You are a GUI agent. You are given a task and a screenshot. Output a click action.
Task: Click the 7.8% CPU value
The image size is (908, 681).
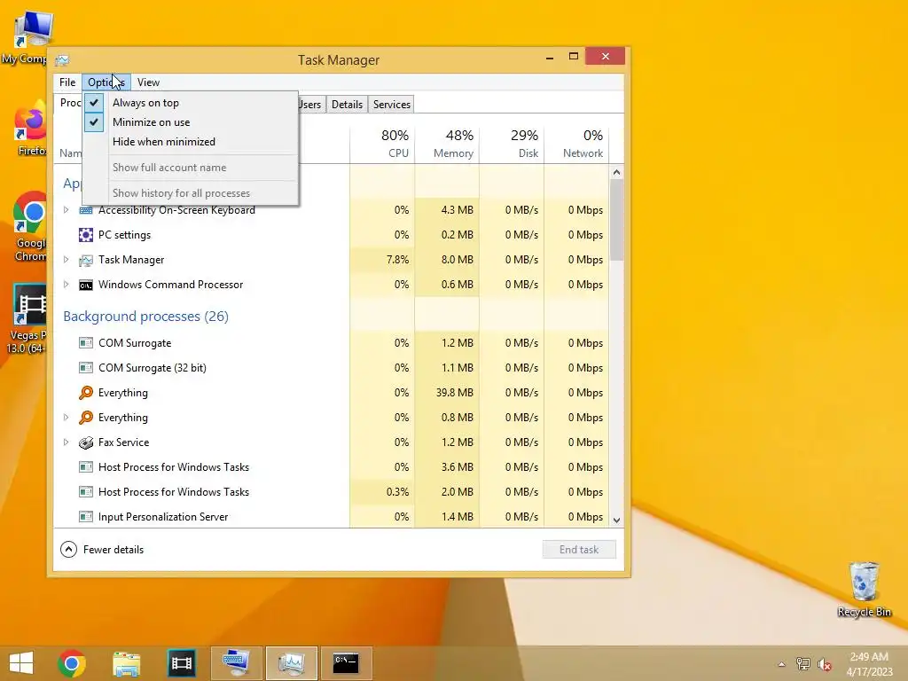tap(398, 260)
